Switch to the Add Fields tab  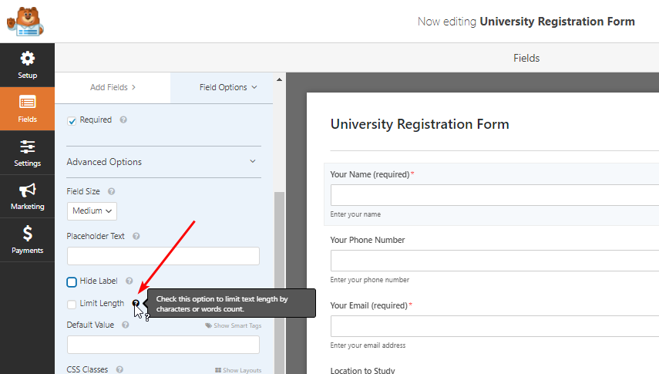[113, 88]
